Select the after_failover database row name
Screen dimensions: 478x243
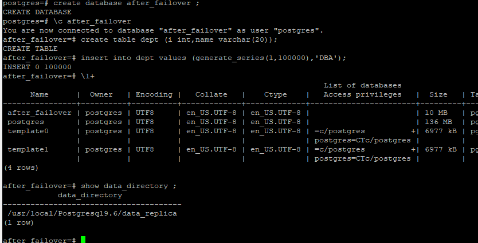[x=40, y=113]
